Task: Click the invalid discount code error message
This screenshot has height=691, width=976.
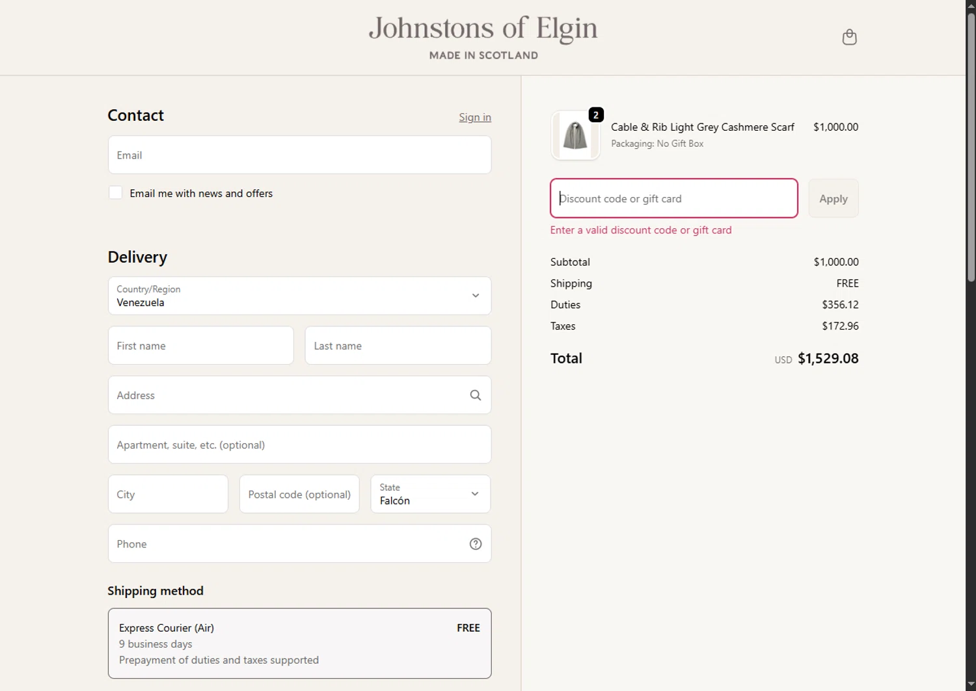Action: pos(641,230)
